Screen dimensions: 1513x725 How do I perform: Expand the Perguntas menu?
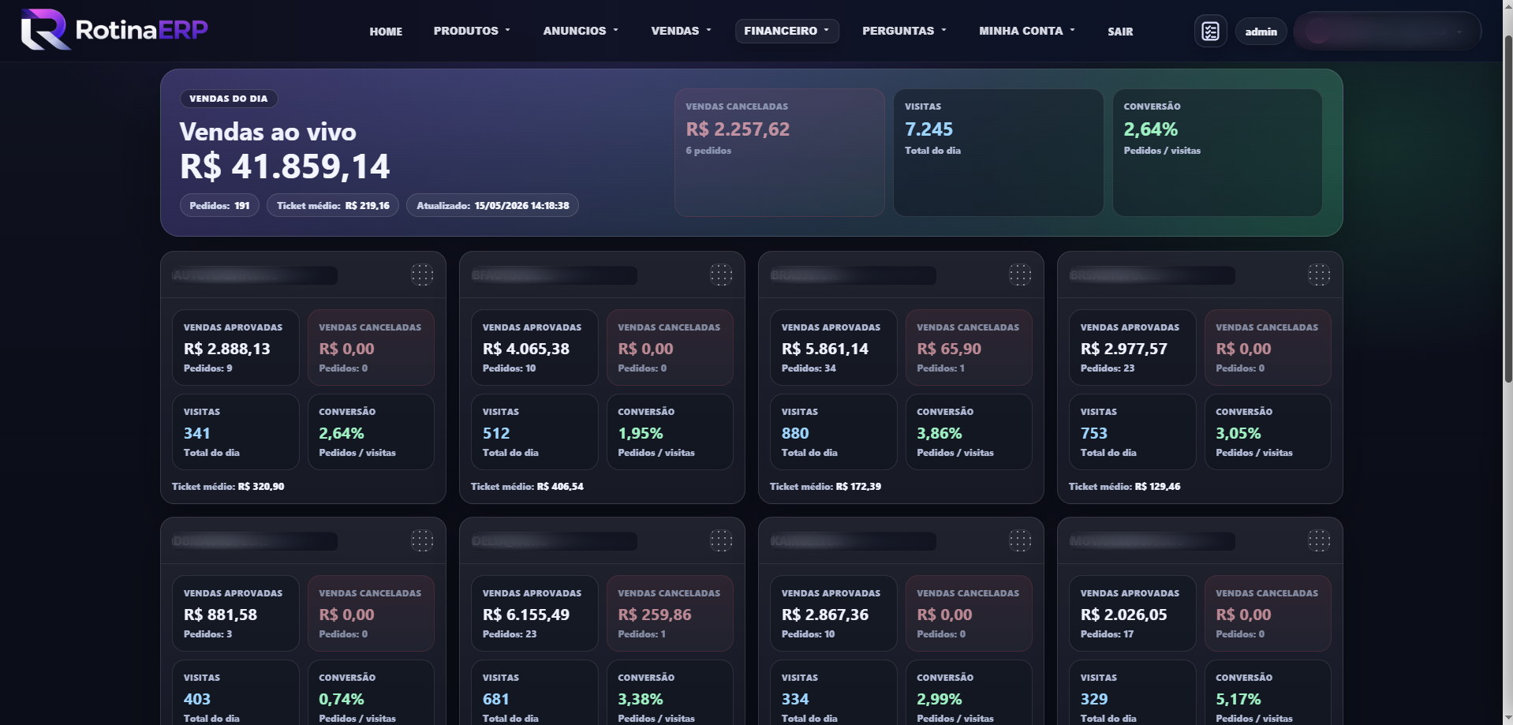pos(904,31)
